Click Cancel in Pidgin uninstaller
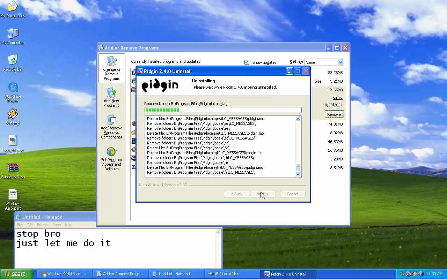 (x=292, y=194)
